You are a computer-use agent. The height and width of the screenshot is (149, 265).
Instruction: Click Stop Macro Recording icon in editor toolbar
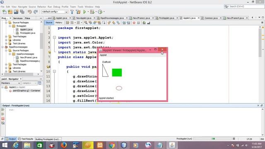click(x=138, y=23)
